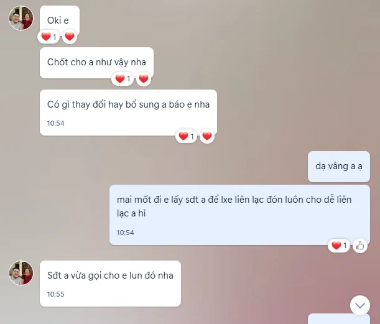
Task: Select the 'Chốt cho a như vậy nha' bubble
Action: [x=96, y=63]
